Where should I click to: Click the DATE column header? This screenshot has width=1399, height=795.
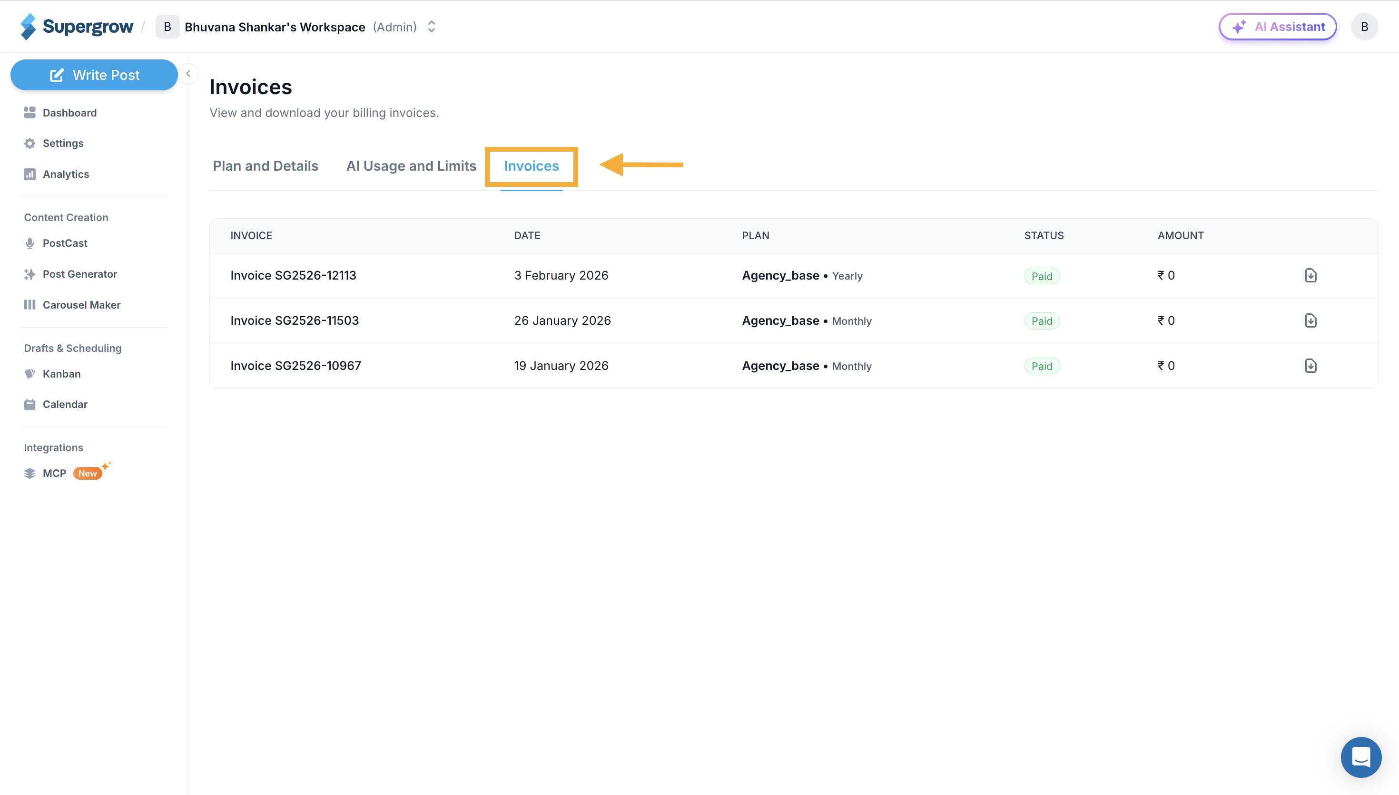pos(527,235)
